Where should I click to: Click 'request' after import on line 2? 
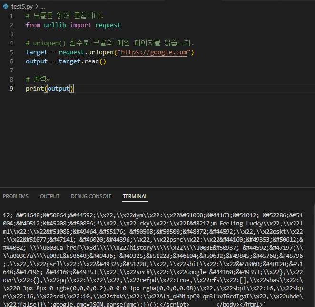coord(108,25)
